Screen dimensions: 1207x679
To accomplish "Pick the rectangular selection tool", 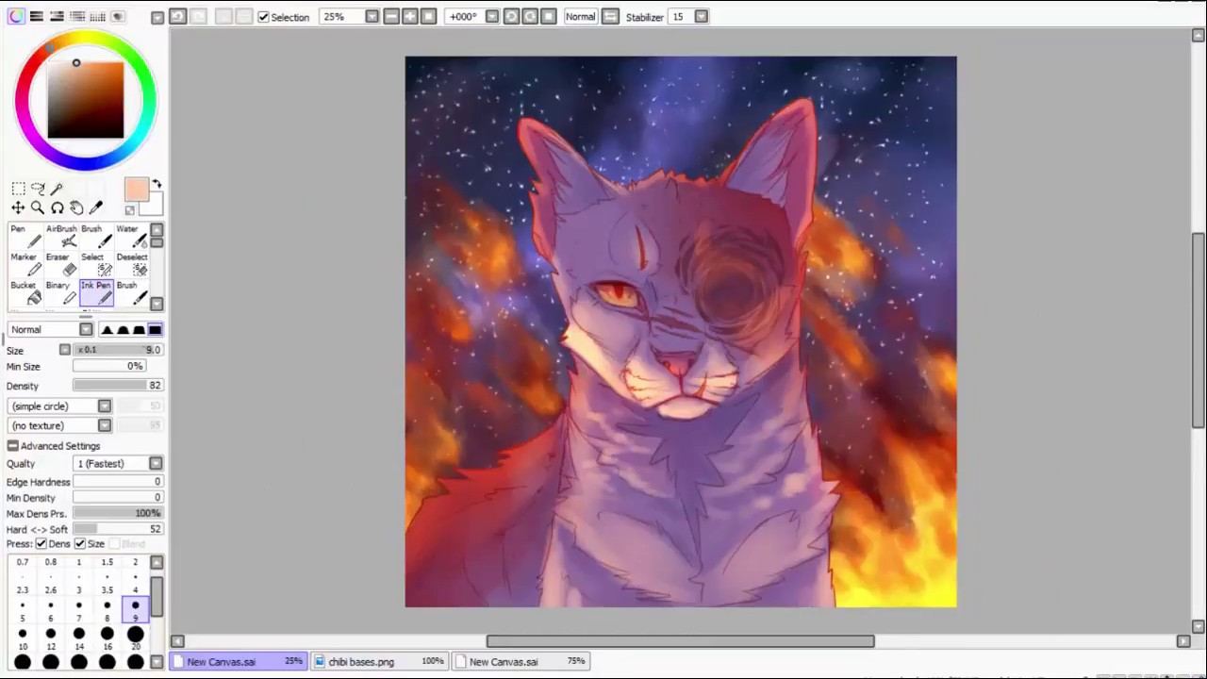I will pos(18,190).
